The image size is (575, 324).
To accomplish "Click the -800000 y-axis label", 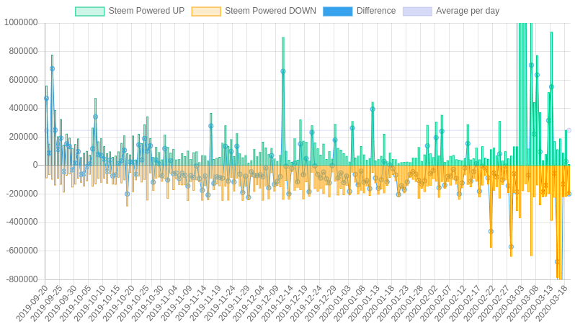I will [22, 279].
